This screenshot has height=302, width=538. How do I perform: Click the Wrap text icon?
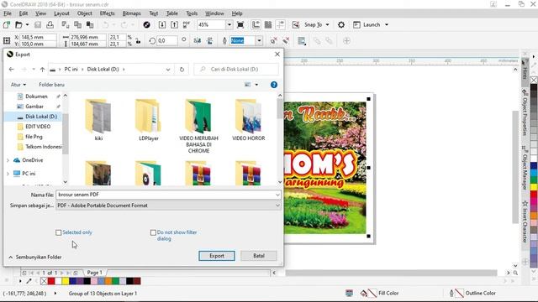click(x=302, y=41)
